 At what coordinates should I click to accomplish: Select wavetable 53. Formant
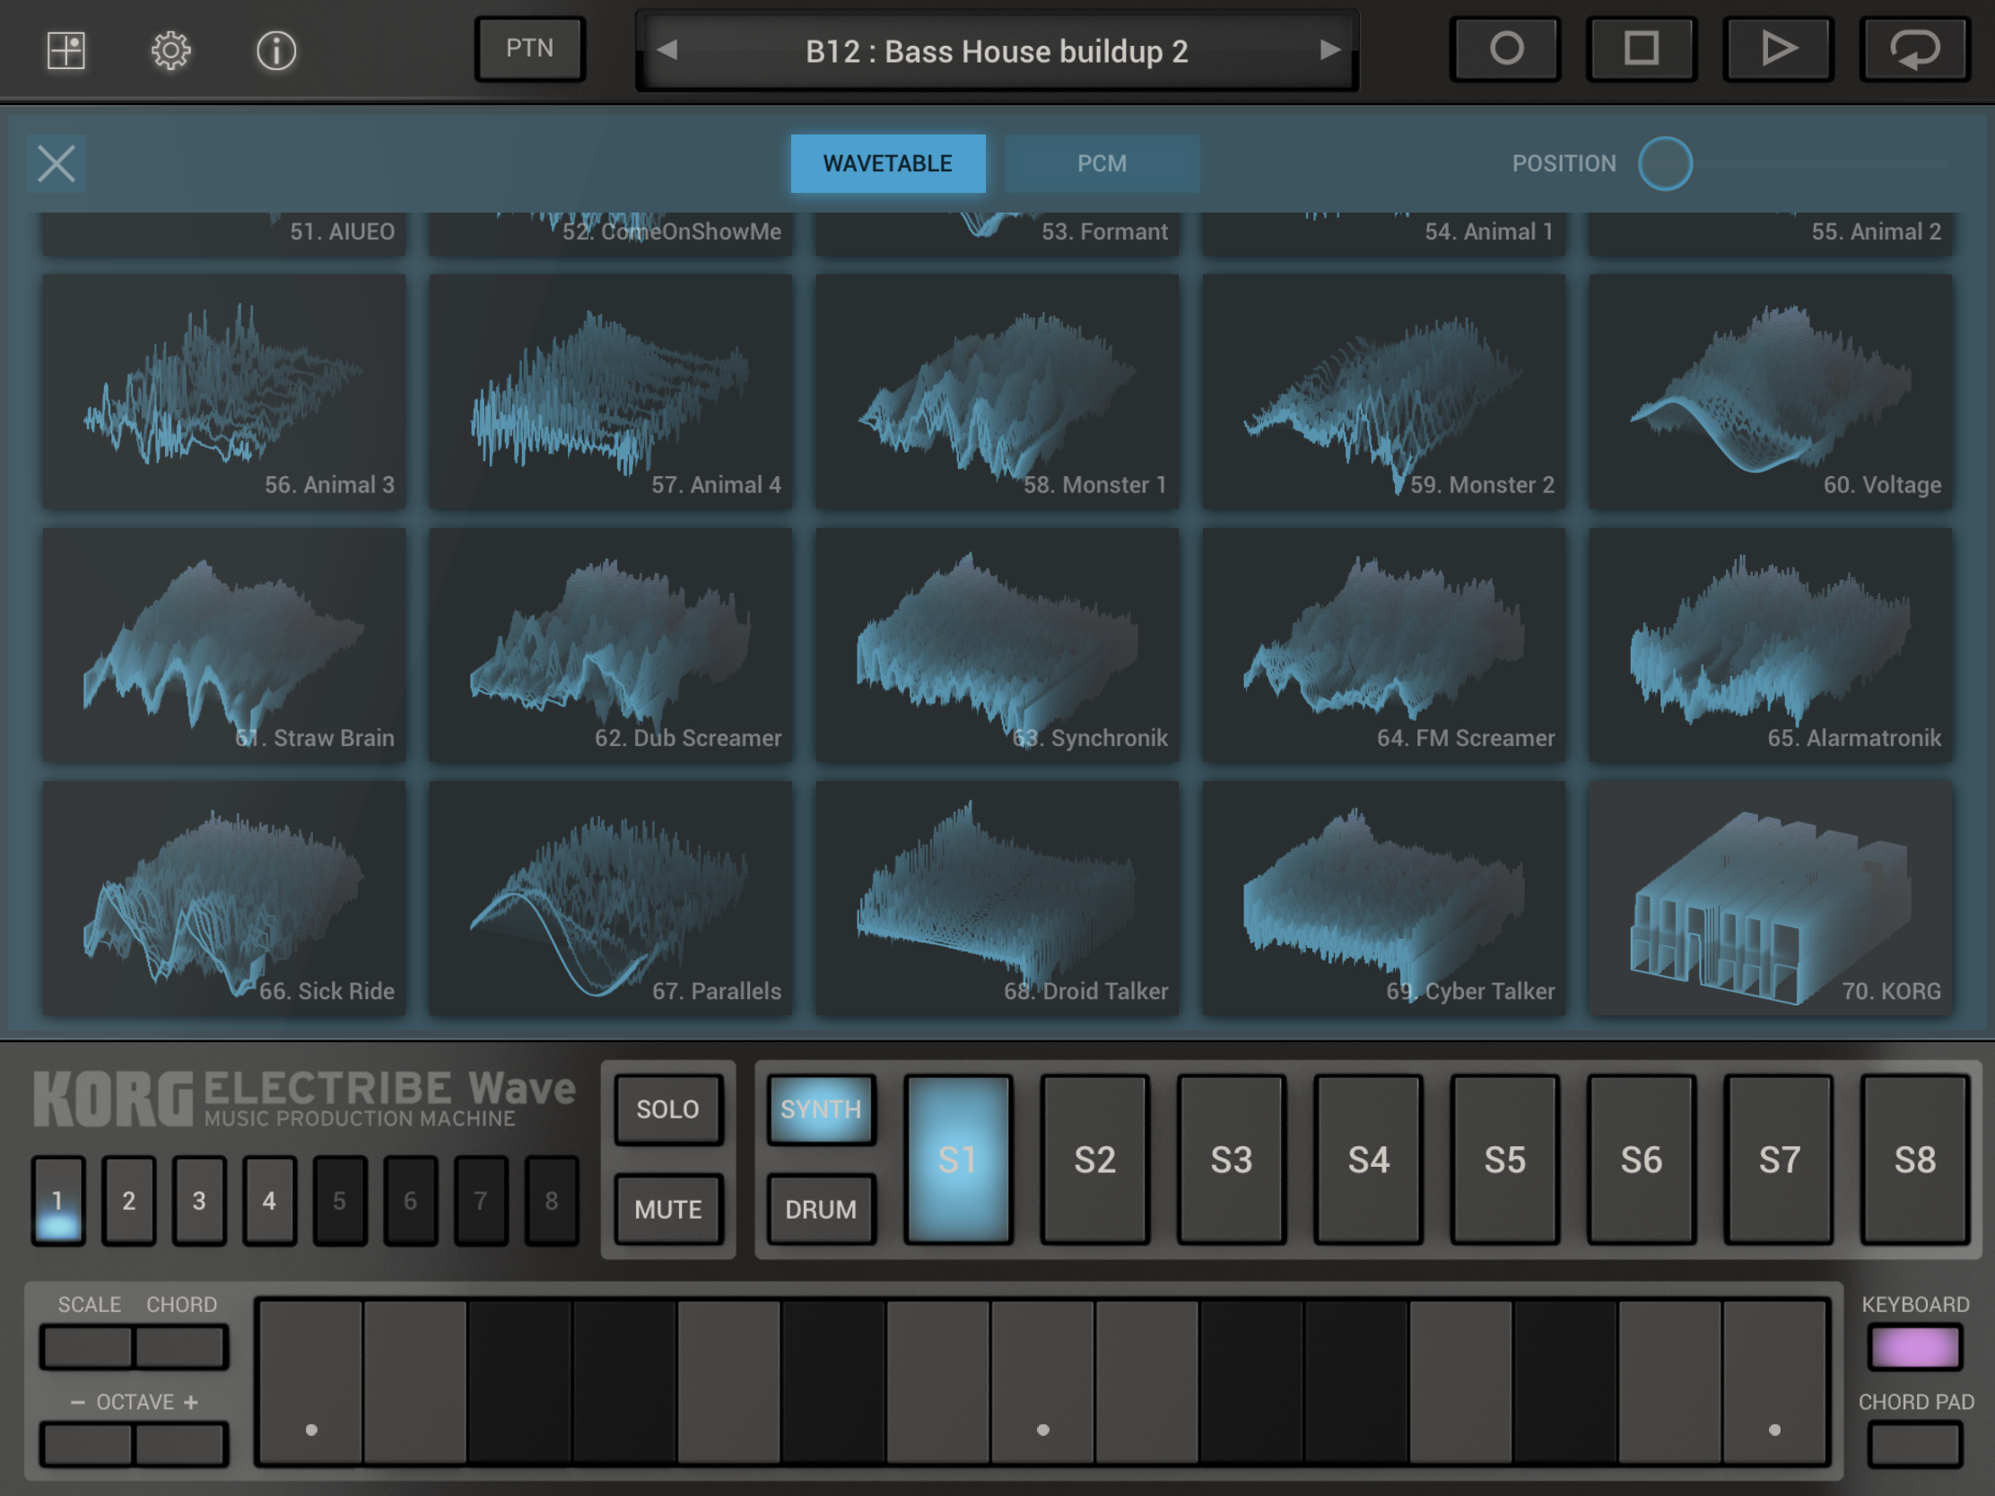click(997, 233)
